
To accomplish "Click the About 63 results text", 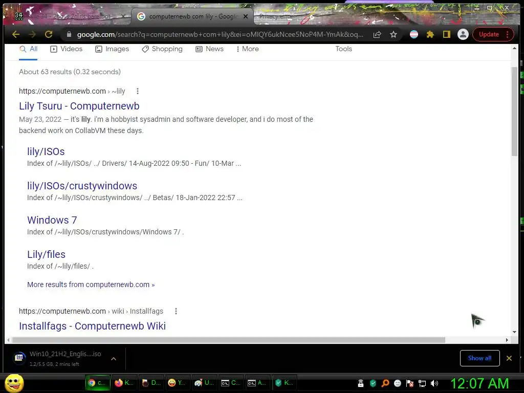I will tap(70, 72).
